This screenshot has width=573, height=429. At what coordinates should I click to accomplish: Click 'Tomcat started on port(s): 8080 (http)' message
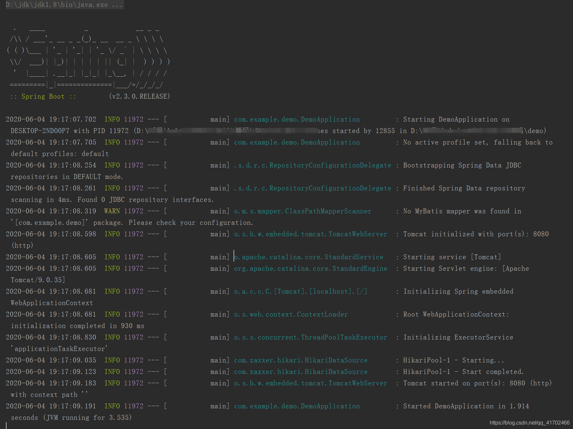click(x=478, y=383)
